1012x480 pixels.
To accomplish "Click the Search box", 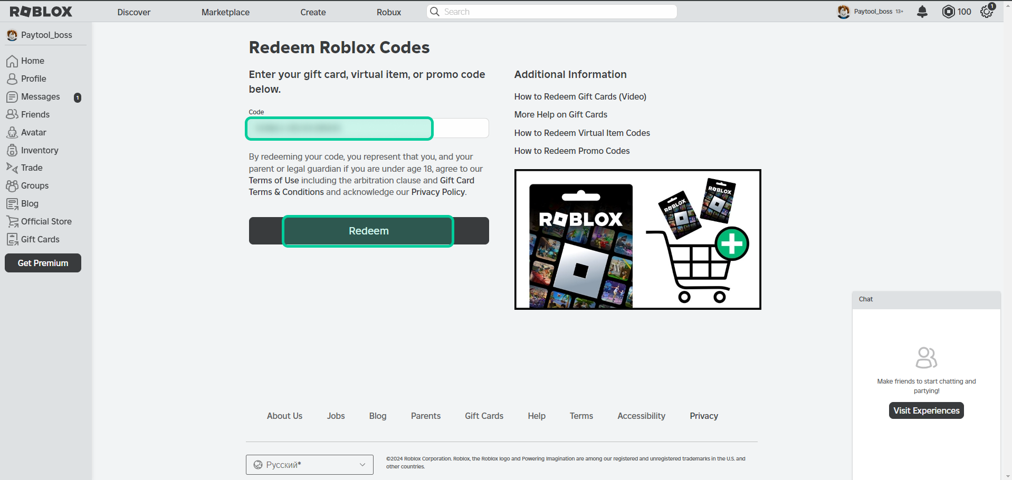I will [x=551, y=12].
